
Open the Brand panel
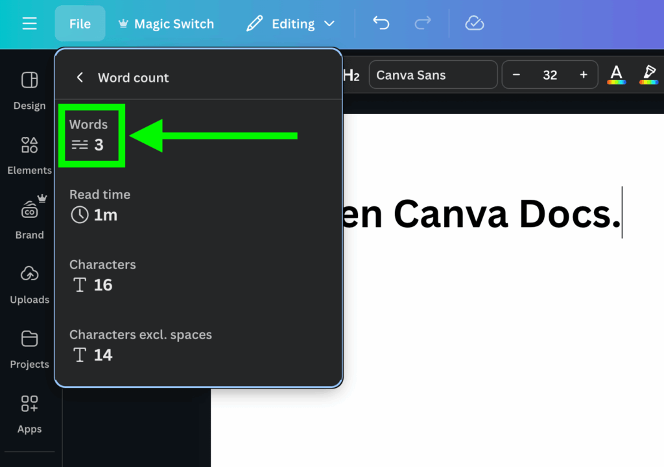[x=29, y=217]
